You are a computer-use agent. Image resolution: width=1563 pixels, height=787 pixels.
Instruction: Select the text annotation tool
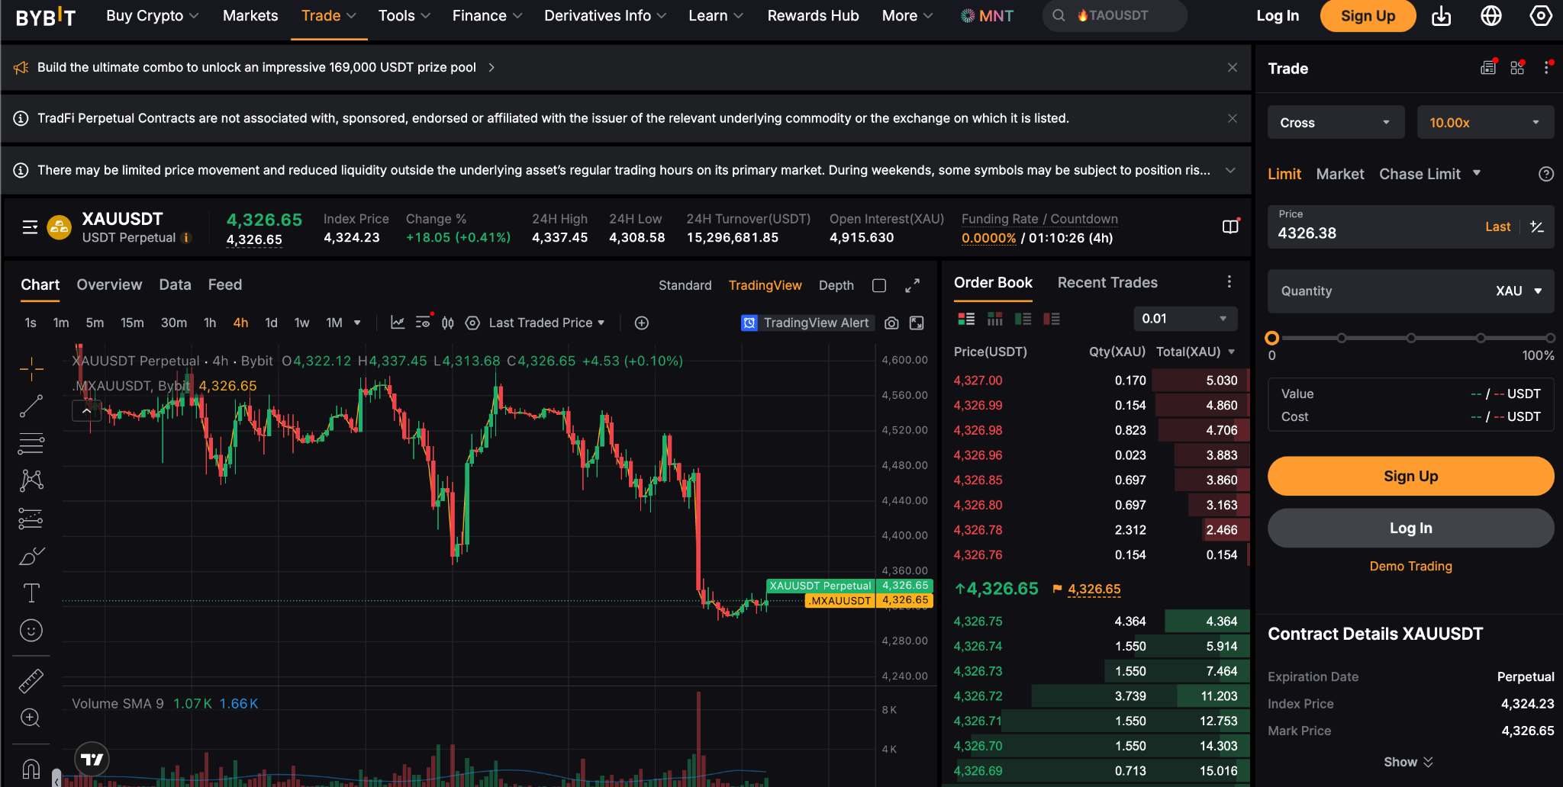coord(31,593)
